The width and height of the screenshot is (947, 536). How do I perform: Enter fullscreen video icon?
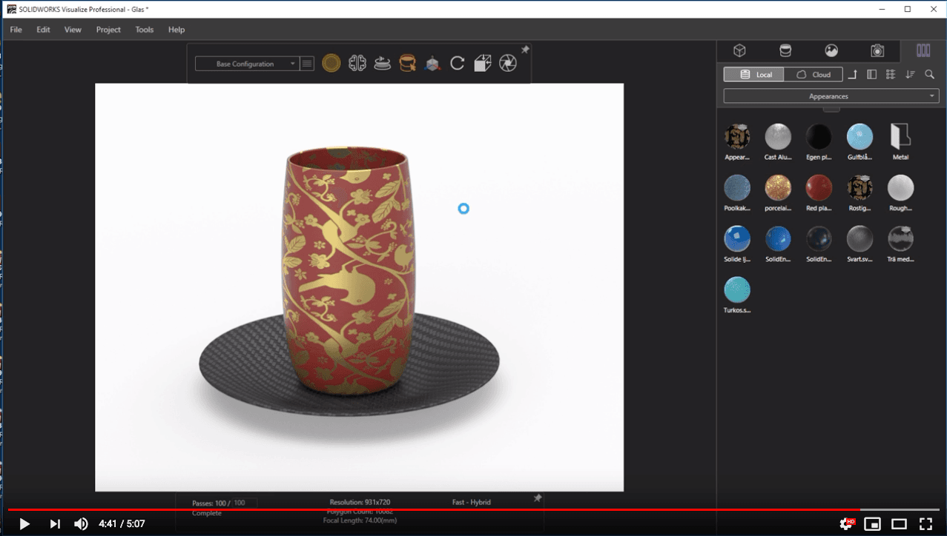click(x=925, y=524)
